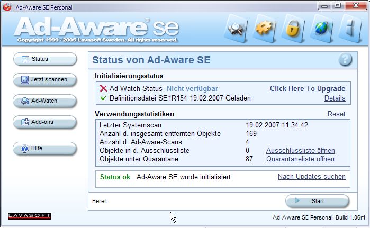Click the 'Status ok' text
Screen dimensions: 370x228
pos(115,177)
